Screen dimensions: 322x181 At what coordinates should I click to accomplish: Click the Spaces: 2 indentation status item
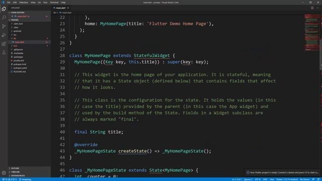click(248, 179)
